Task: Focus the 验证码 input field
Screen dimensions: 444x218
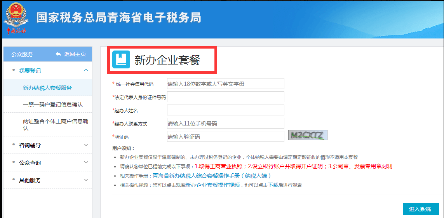Action: click(225, 136)
